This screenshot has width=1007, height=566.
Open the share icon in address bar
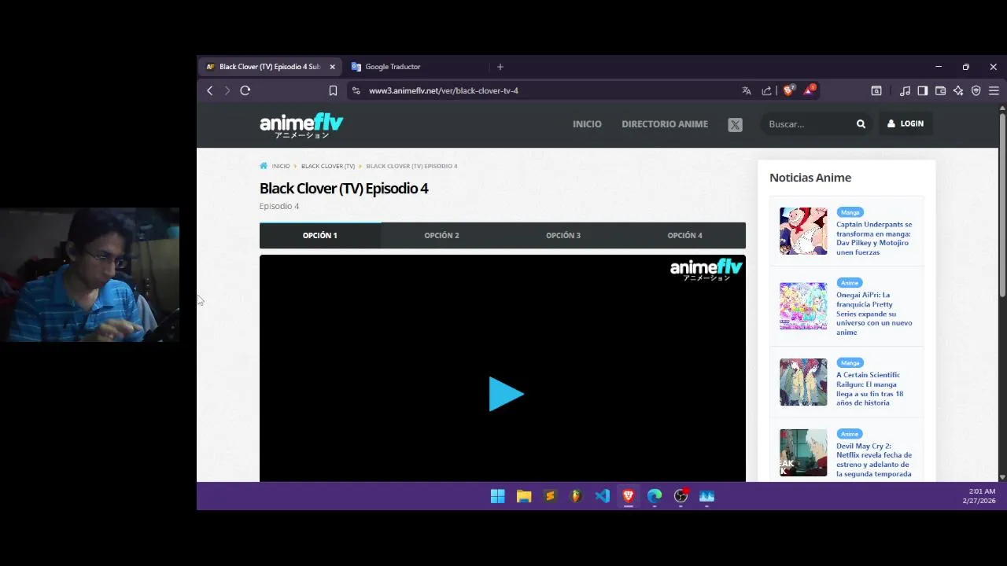click(766, 90)
